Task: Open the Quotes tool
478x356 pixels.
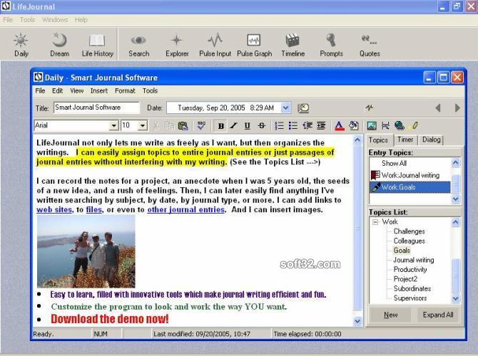Action: point(370,45)
